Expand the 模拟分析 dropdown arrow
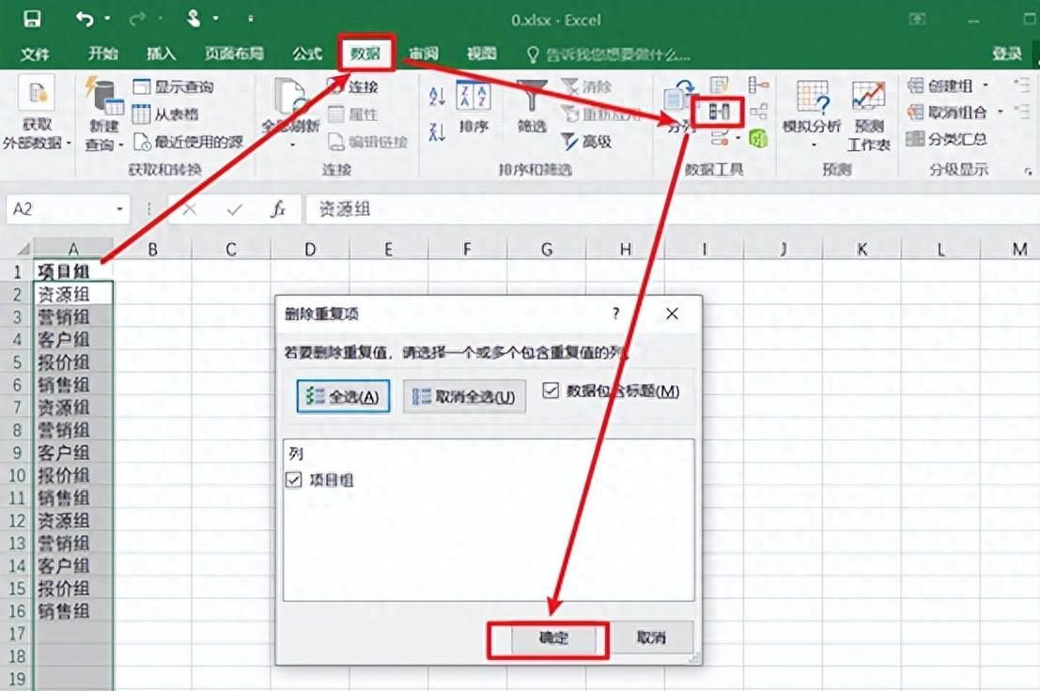Viewport: 1040px width, 691px height. (x=814, y=145)
